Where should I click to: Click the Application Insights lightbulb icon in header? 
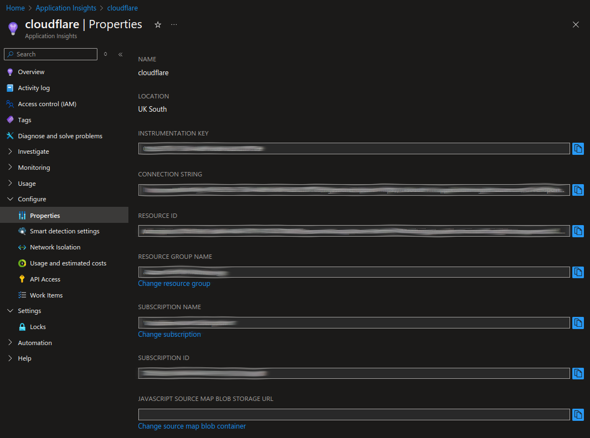pyautogui.click(x=13, y=28)
